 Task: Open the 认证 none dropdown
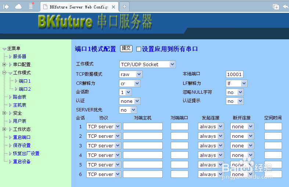pyautogui.click(x=130, y=101)
